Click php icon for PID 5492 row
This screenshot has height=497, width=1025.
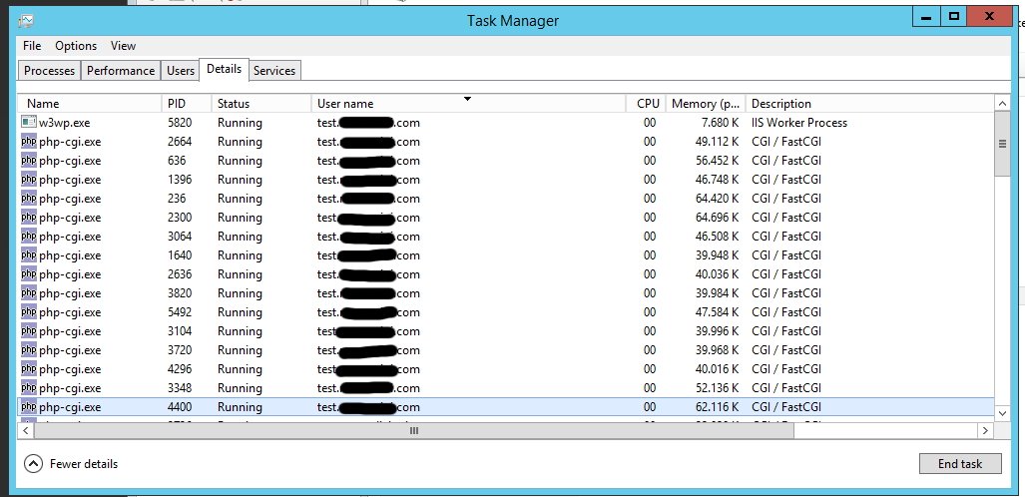point(28,312)
